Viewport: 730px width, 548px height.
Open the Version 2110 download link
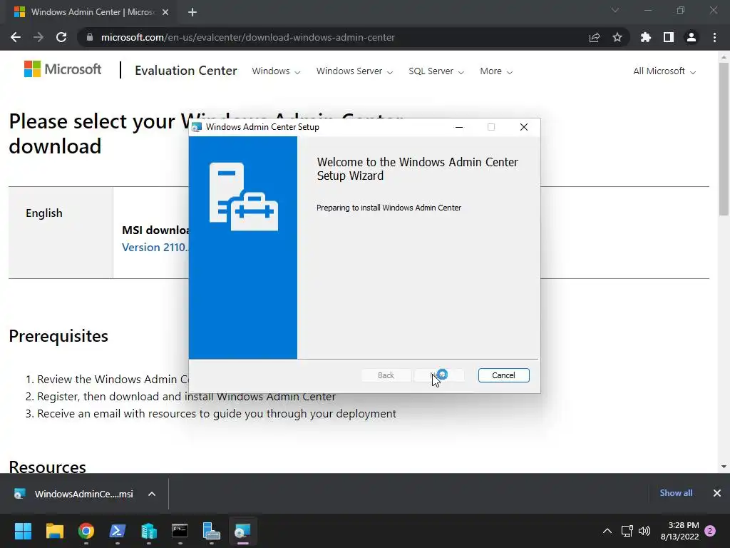click(x=155, y=248)
